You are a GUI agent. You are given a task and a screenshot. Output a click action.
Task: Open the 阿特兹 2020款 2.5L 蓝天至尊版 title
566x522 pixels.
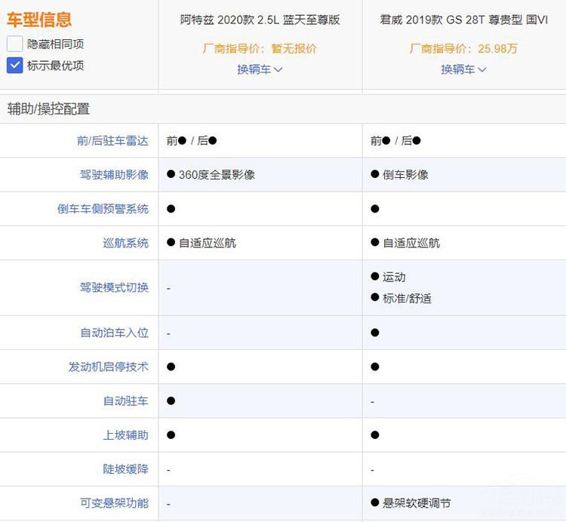pos(260,20)
